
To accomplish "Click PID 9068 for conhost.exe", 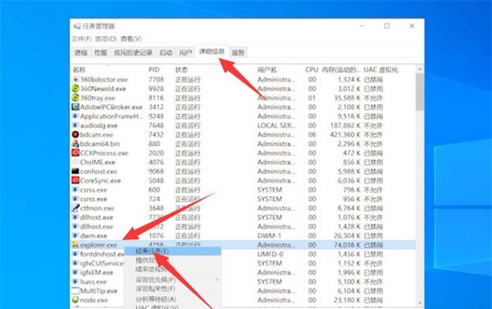I will pyautogui.click(x=157, y=171).
